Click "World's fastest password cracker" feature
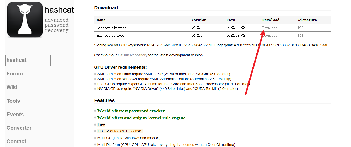The width and height of the screenshot is (351, 147). tap(131, 111)
